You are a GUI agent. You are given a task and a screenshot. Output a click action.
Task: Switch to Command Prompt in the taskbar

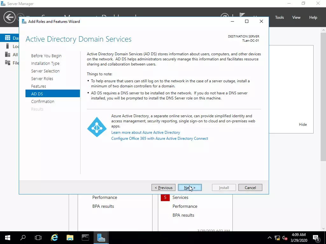[x=85, y=238]
